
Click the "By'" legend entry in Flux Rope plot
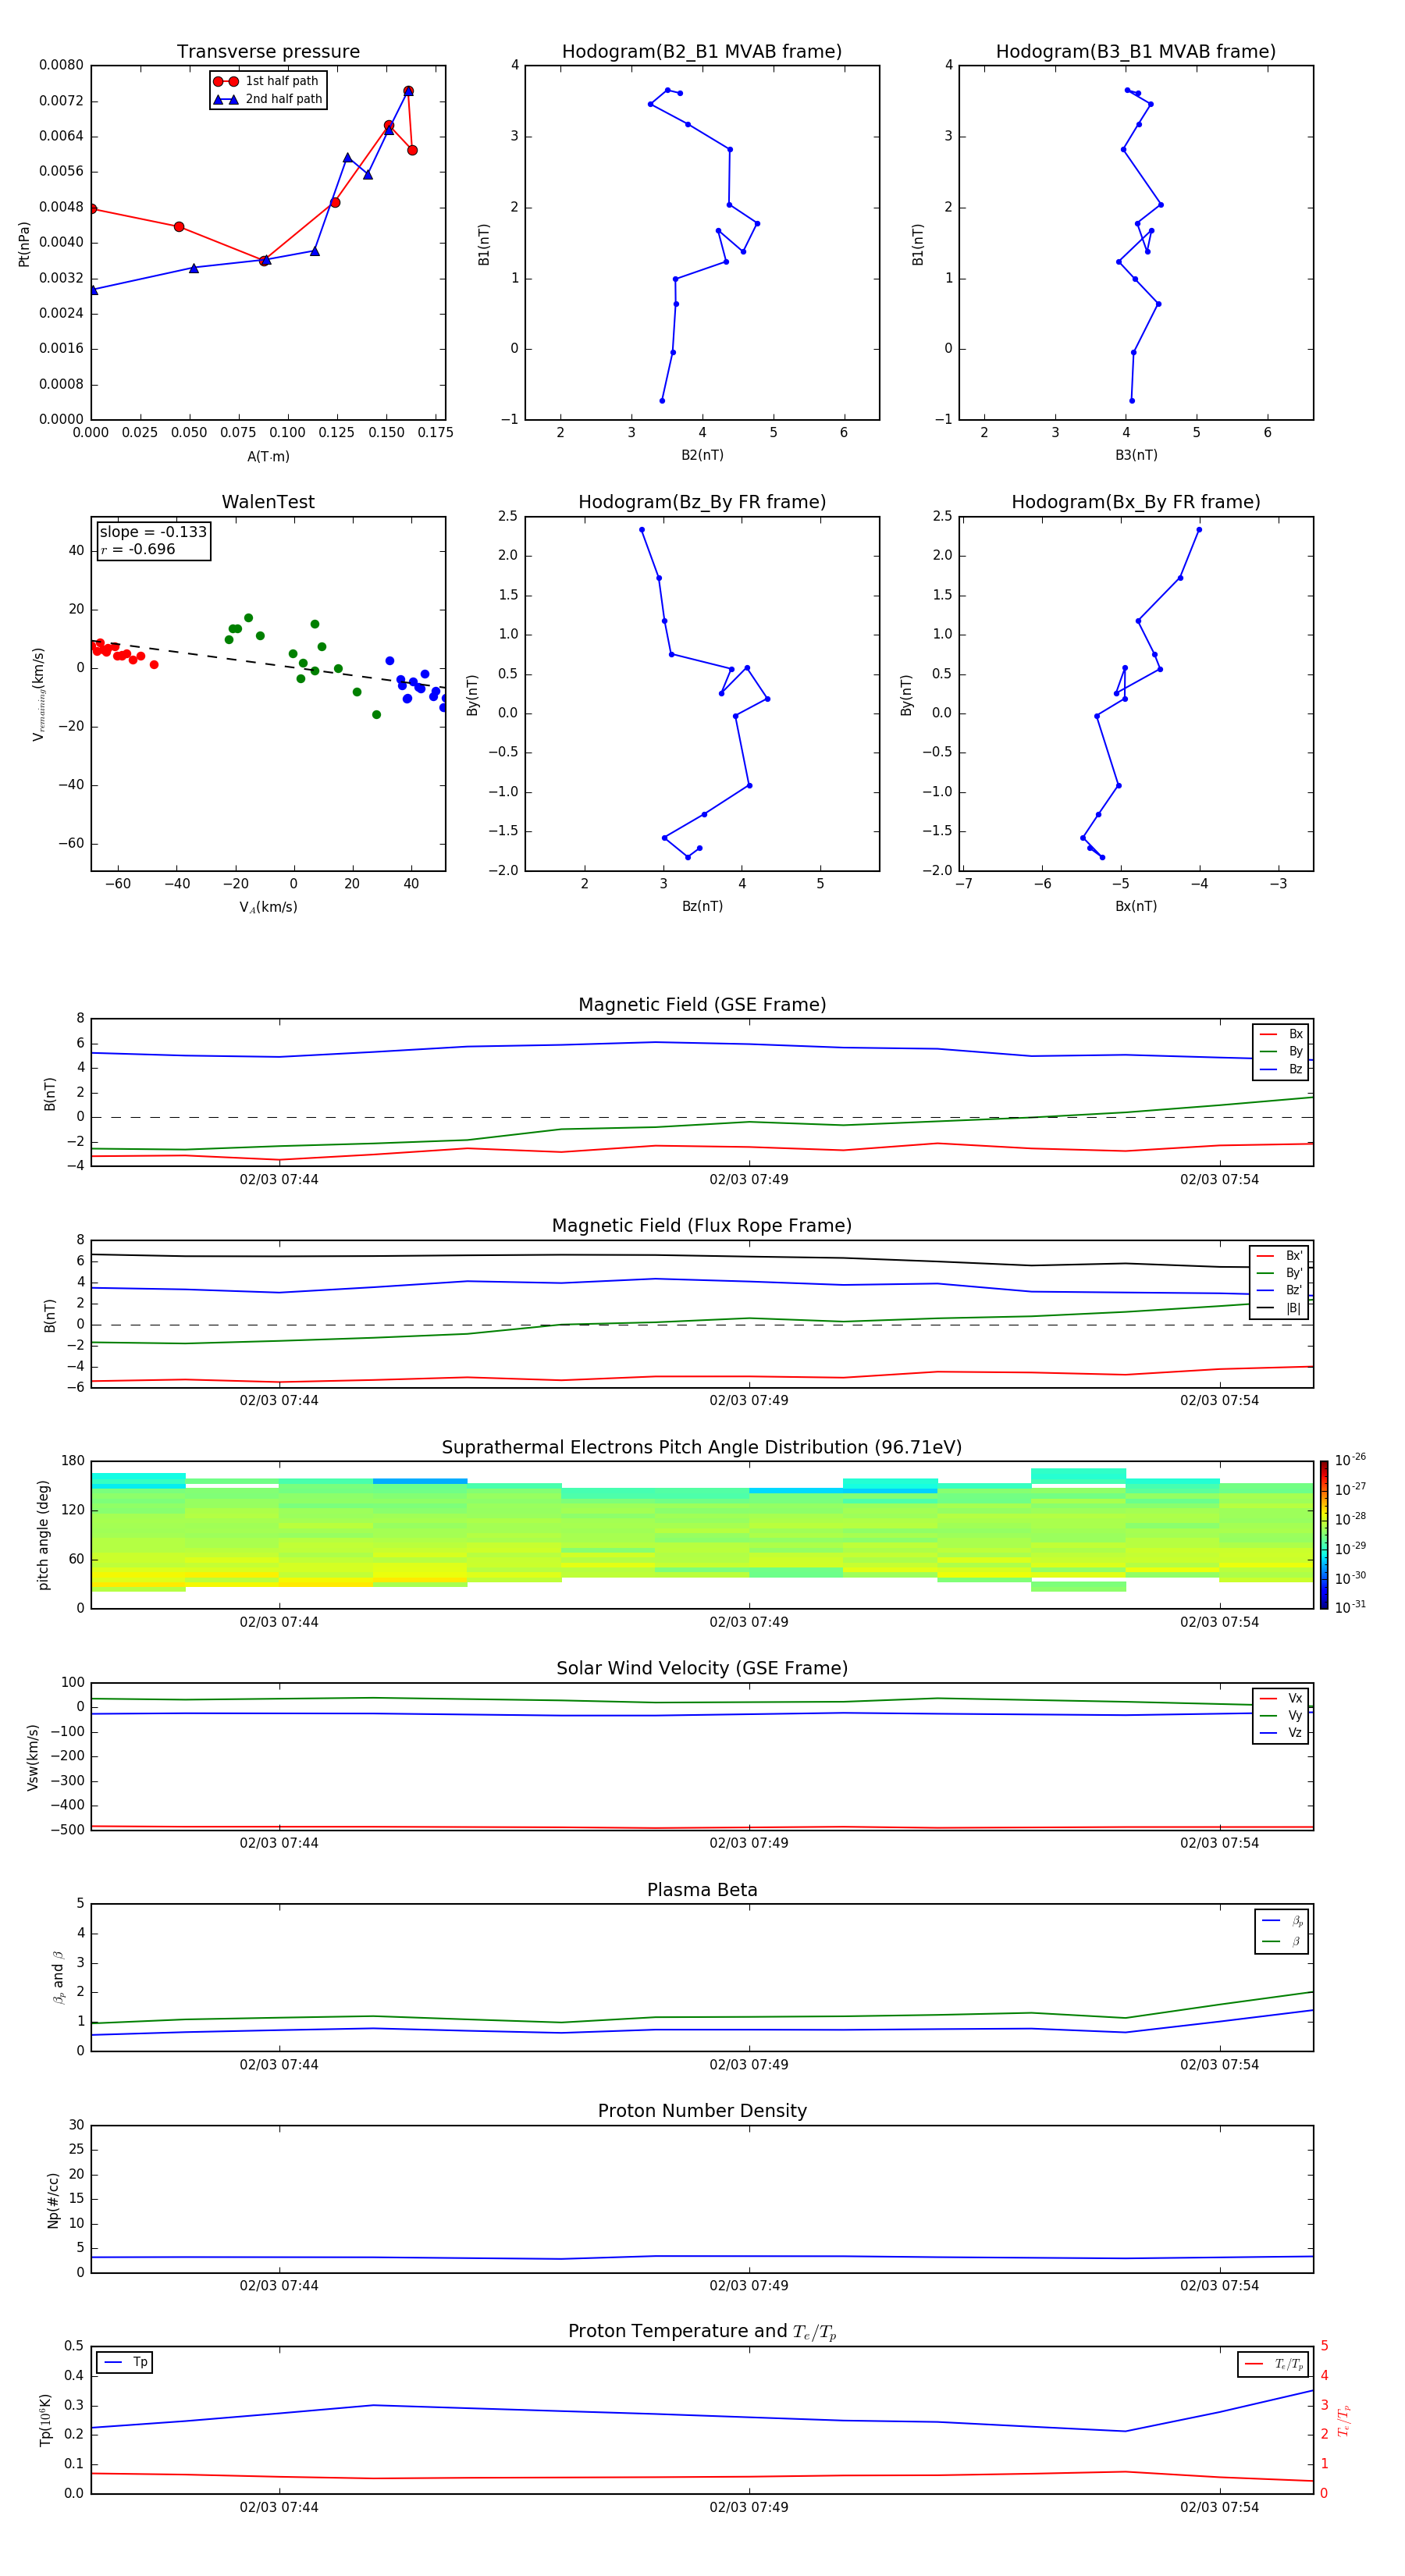click(x=1279, y=1273)
